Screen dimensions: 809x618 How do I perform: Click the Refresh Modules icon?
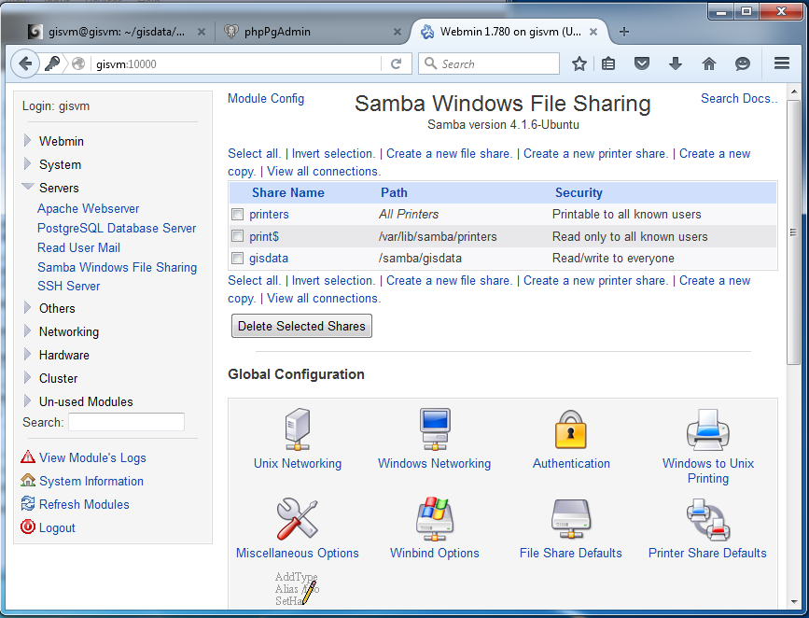tap(28, 503)
